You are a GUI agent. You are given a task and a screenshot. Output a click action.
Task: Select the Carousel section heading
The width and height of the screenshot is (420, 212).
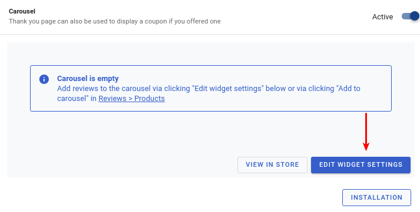pyautogui.click(x=22, y=11)
